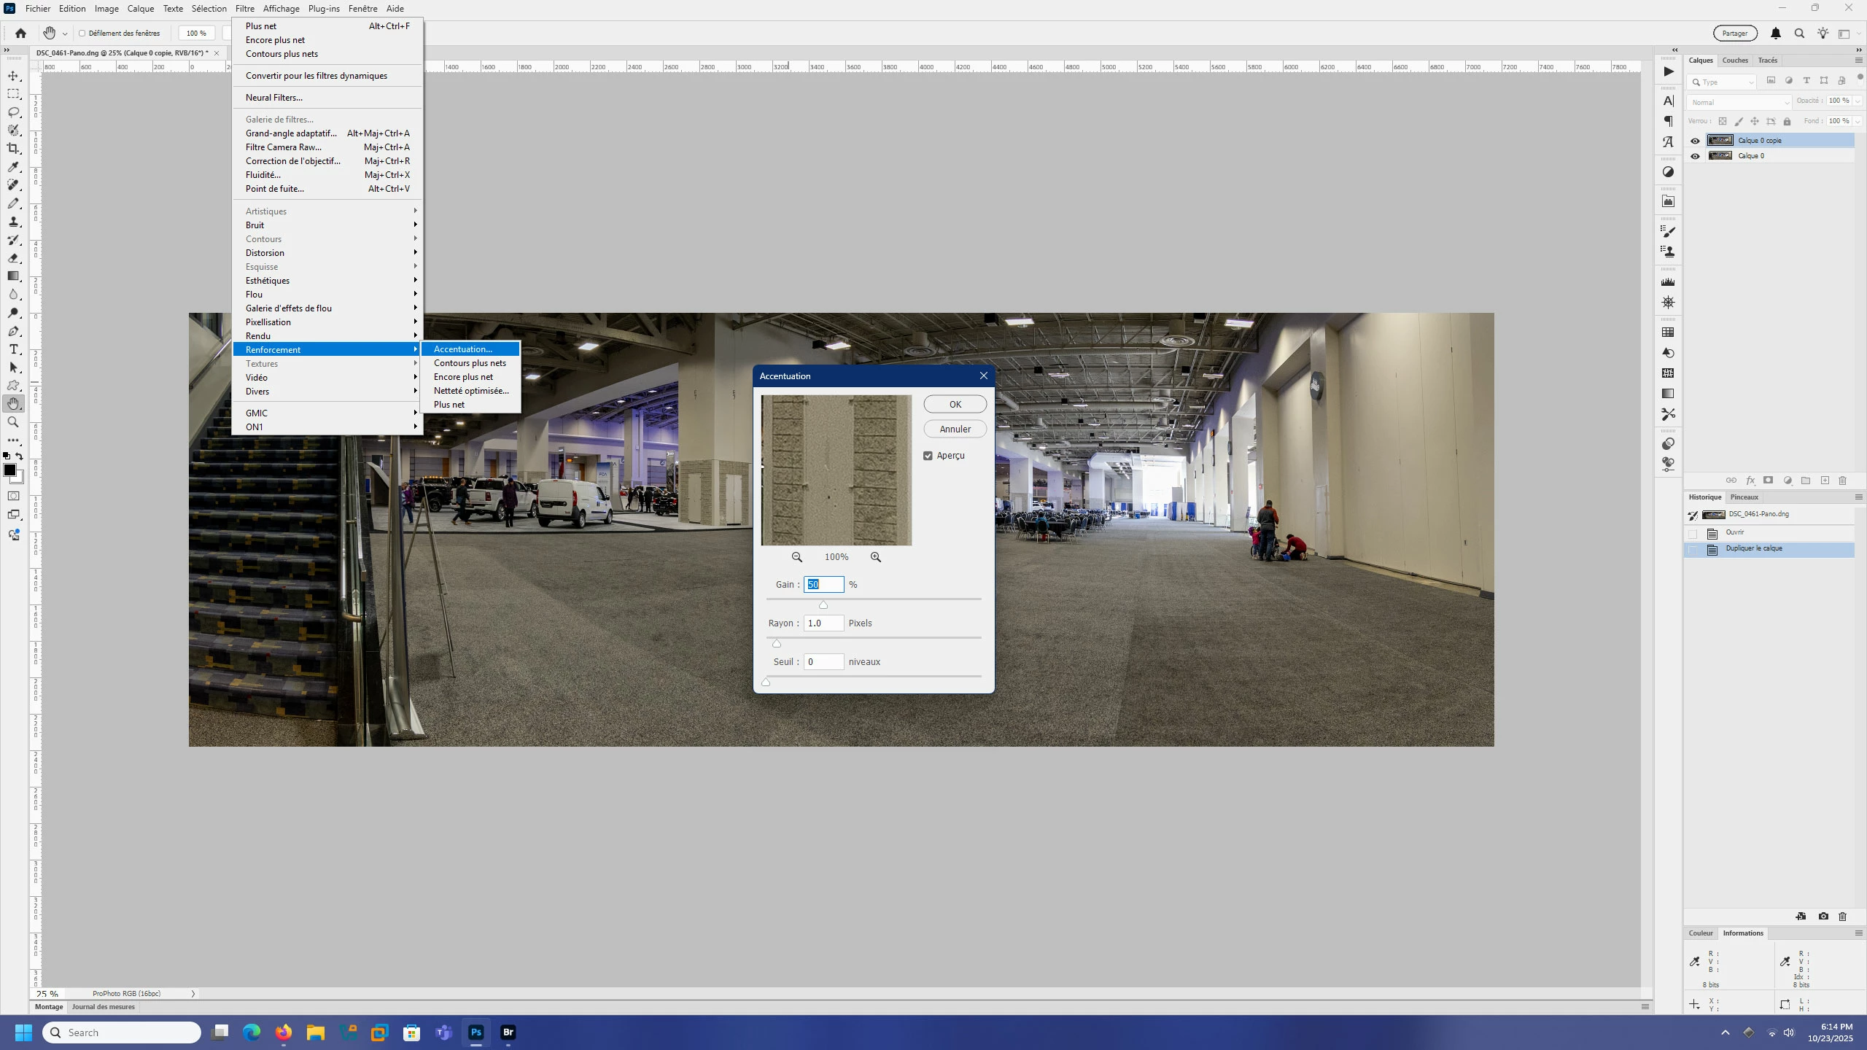Click Annuler in Accentuation dialog
The image size is (1867, 1050).
[955, 429]
